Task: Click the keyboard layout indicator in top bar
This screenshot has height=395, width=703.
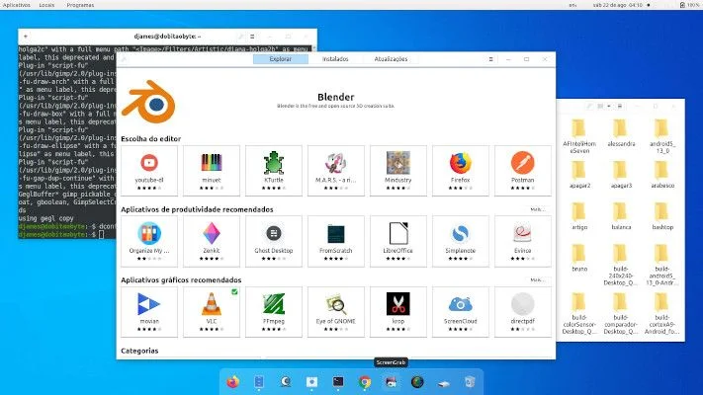Action: tap(572, 5)
